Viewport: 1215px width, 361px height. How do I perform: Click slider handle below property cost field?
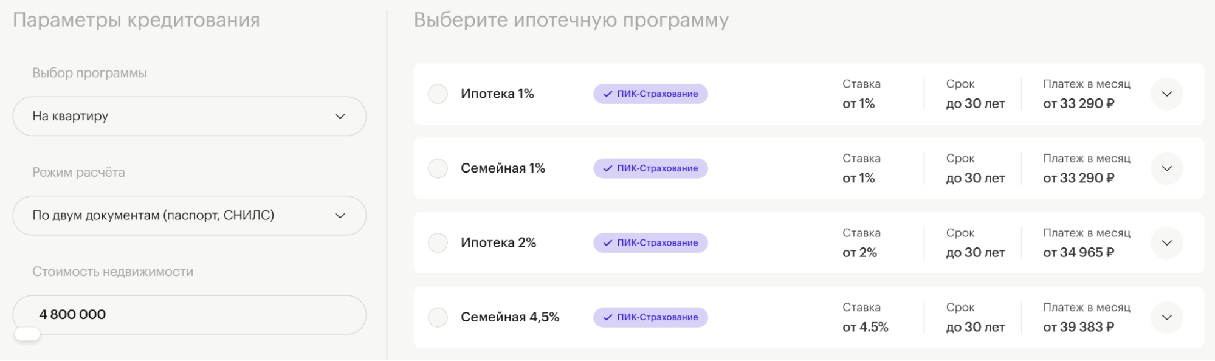click(x=29, y=334)
